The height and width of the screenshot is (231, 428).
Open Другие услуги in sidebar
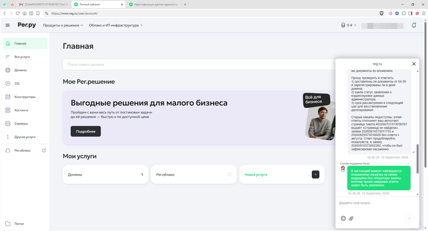coord(25,137)
